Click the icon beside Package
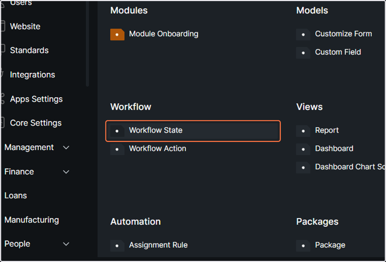Viewport: 386px width, 262px height. point(303,246)
